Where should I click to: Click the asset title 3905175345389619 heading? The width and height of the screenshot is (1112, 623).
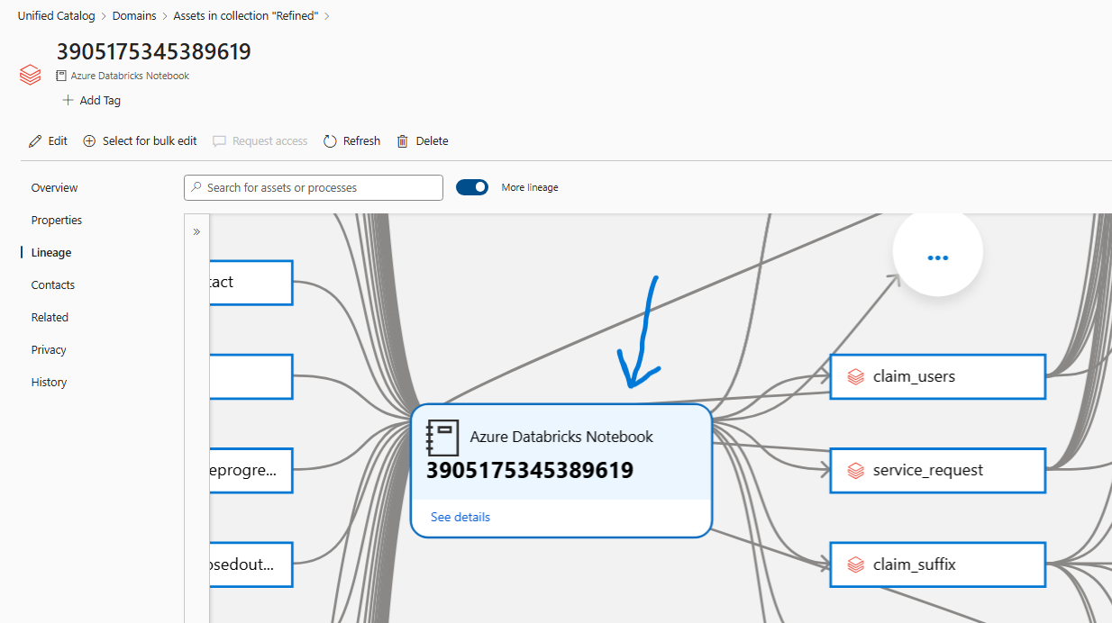pyautogui.click(x=153, y=52)
